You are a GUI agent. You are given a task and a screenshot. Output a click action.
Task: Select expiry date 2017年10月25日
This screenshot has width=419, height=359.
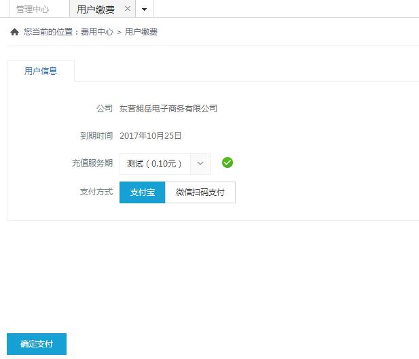click(x=151, y=135)
